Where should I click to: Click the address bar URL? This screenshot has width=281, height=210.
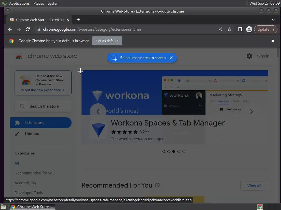point(92,29)
